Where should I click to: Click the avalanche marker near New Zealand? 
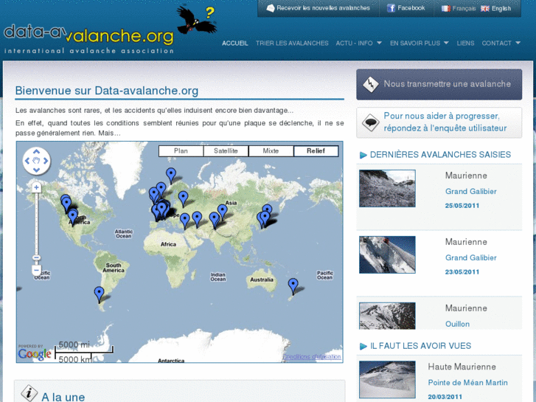[x=293, y=286]
